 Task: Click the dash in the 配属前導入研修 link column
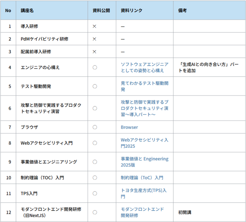pos(123,52)
